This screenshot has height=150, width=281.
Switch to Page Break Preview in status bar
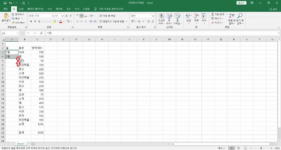pos(245,148)
